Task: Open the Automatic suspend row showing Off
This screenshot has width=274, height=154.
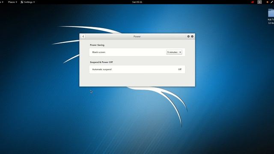Action: [x=137, y=69]
